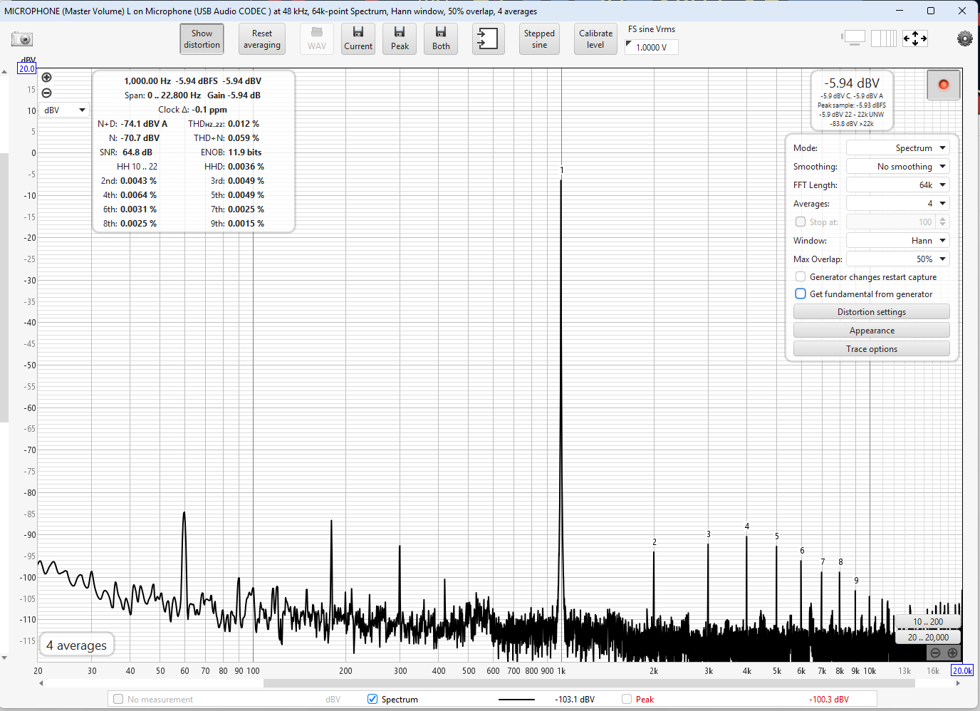This screenshot has width=980, height=711.
Task: Click the -5.94 dBV level readout
Action: coord(852,83)
